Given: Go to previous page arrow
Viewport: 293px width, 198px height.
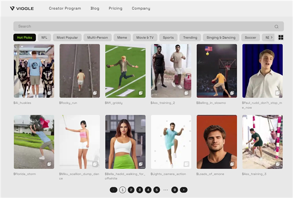Looking at the screenshot, I should [113, 190].
